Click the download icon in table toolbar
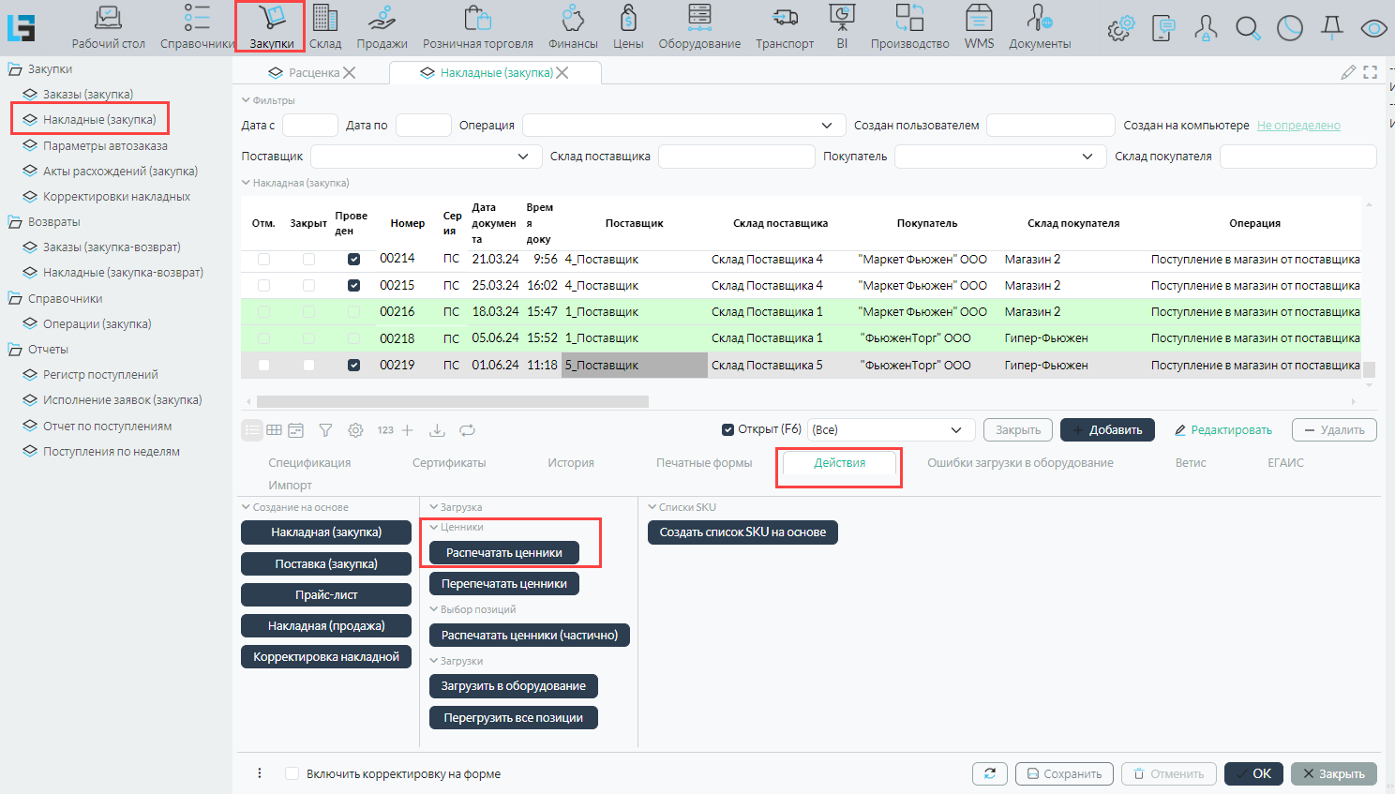Viewport: 1395px width, 794px height. (437, 430)
